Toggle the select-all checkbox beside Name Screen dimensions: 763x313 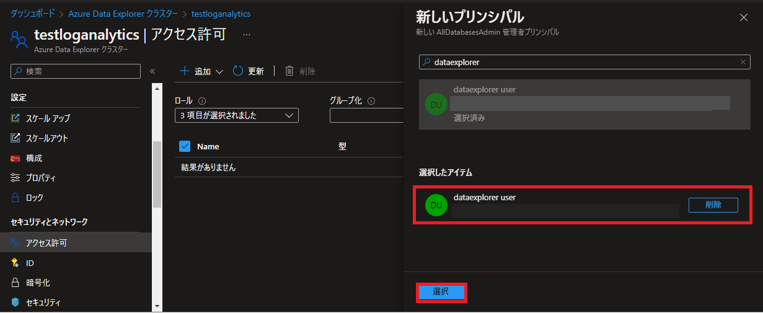185,146
